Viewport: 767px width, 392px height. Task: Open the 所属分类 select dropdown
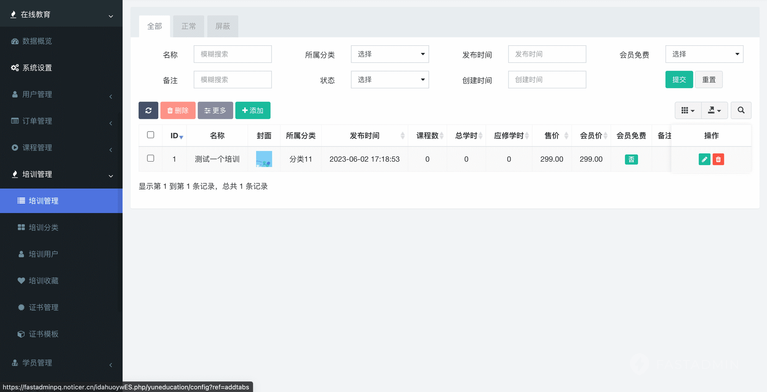(x=390, y=54)
